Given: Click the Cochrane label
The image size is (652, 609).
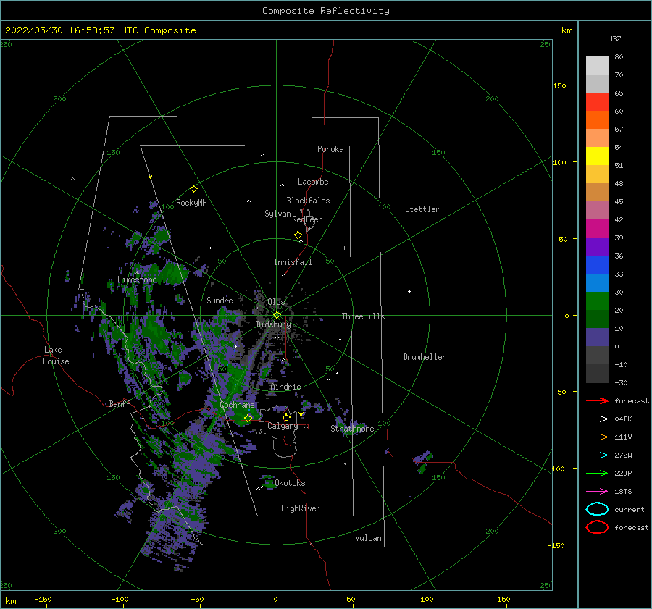Looking at the screenshot, I should point(237,405).
